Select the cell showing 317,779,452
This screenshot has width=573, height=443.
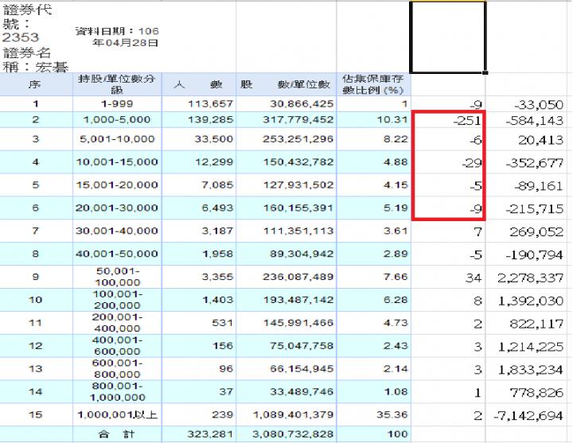pos(286,120)
